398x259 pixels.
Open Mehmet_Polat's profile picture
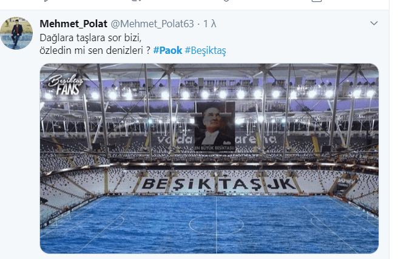tap(16, 33)
